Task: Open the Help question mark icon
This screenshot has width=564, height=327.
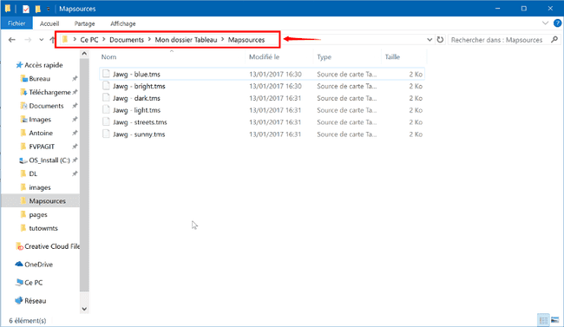Action: (557, 23)
